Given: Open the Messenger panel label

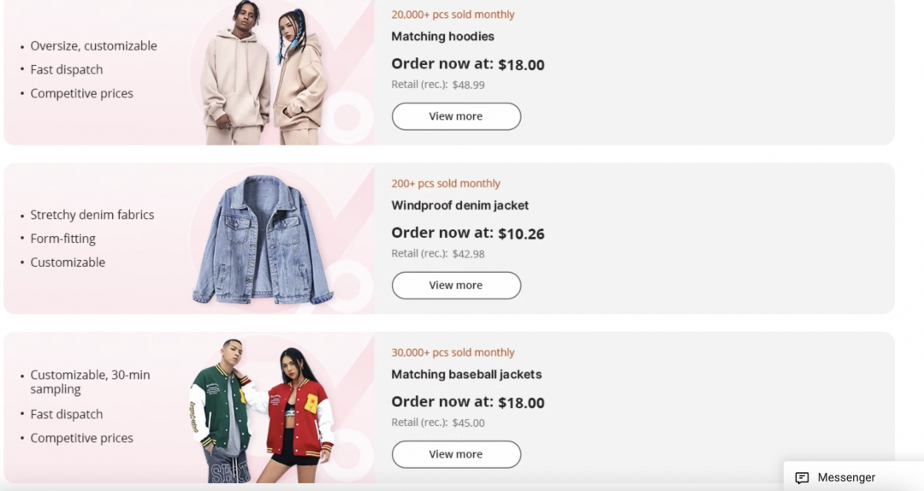Looking at the screenshot, I should point(846,477).
